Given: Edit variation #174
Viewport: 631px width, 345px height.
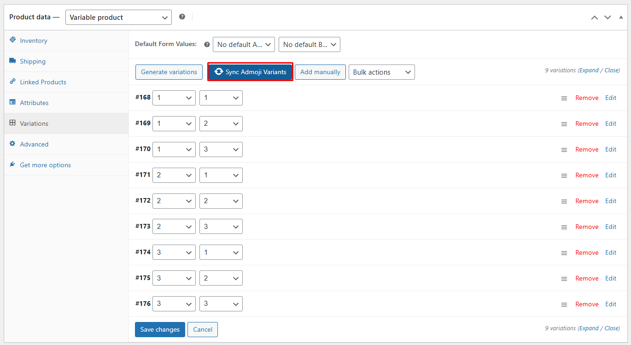Looking at the screenshot, I should pos(611,252).
